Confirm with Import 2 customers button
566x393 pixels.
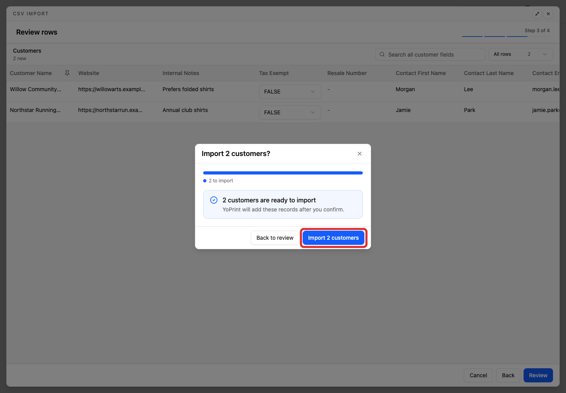pyautogui.click(x=333, y=238)
